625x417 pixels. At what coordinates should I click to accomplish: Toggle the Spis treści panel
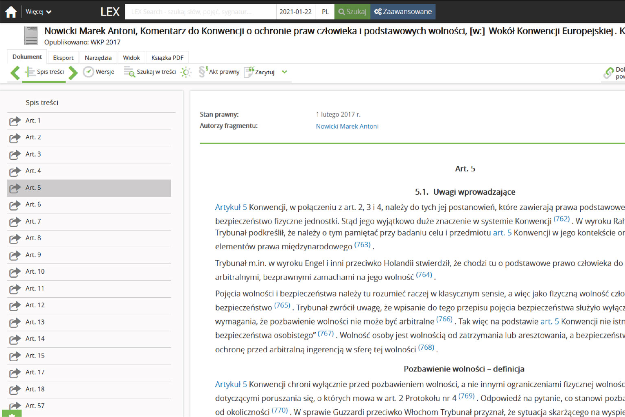pos(45,72)
